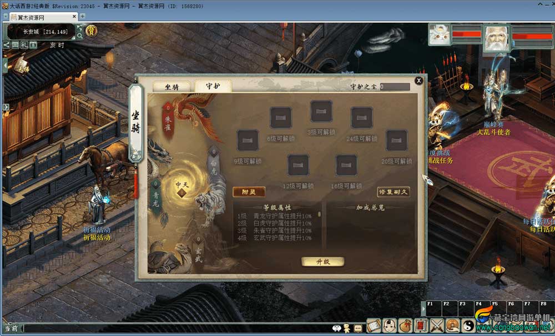Select the 朱雀 vermilion bird guardian
Viewport: 555px width, 336px height.
[168, 122]
